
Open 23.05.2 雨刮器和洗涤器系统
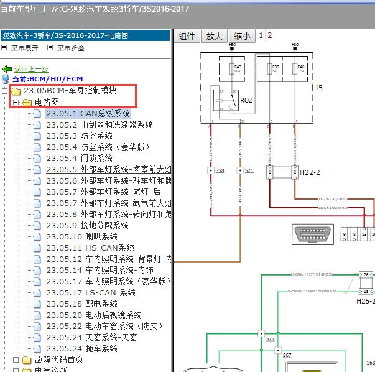pos(100,125)
